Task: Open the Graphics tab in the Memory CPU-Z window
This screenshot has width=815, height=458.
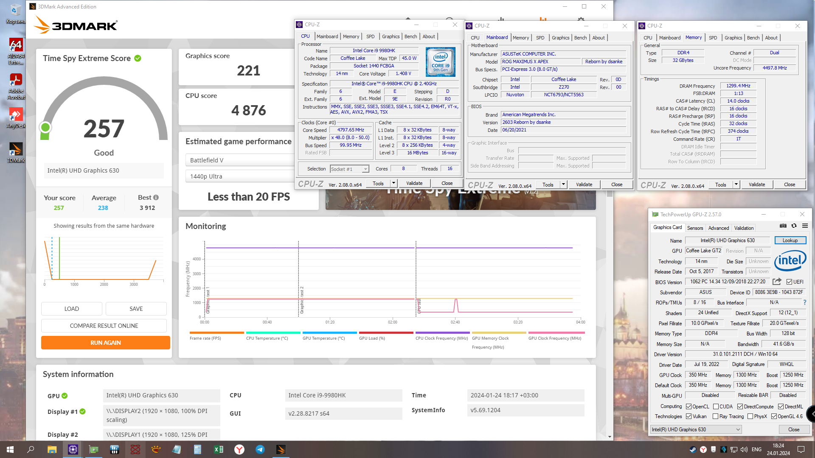Action: point(733,38)
